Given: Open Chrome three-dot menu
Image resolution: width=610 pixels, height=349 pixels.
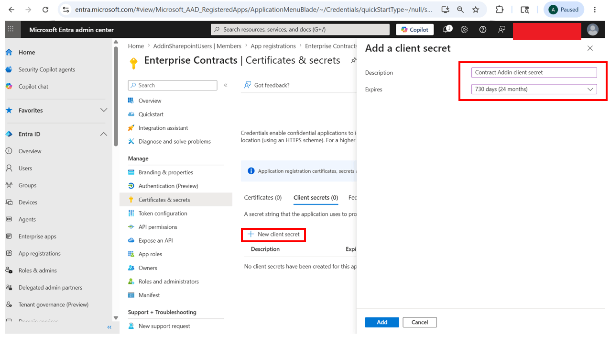Looking at the screenshot, I should click(595, 10).
